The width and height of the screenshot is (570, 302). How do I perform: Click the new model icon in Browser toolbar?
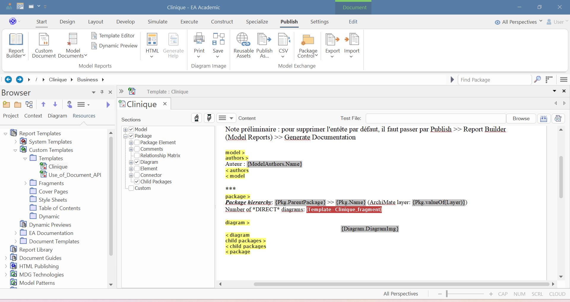(x=6, y=104)
